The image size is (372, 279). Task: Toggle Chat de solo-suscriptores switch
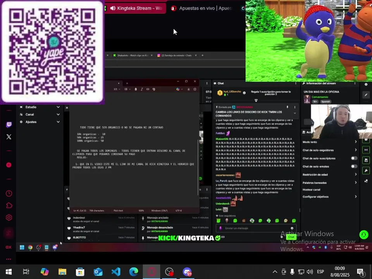(354, 158)
